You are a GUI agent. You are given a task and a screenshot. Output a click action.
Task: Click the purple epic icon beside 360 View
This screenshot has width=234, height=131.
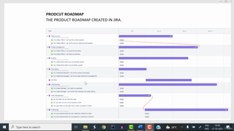coord(49,80)
